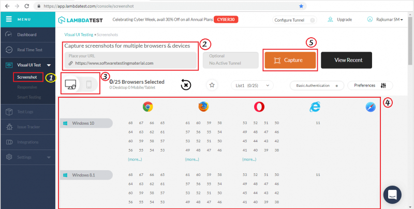This screenshot has height=209, width=414.
Task: Click the star favorite icon
Action: coord(211,85)
